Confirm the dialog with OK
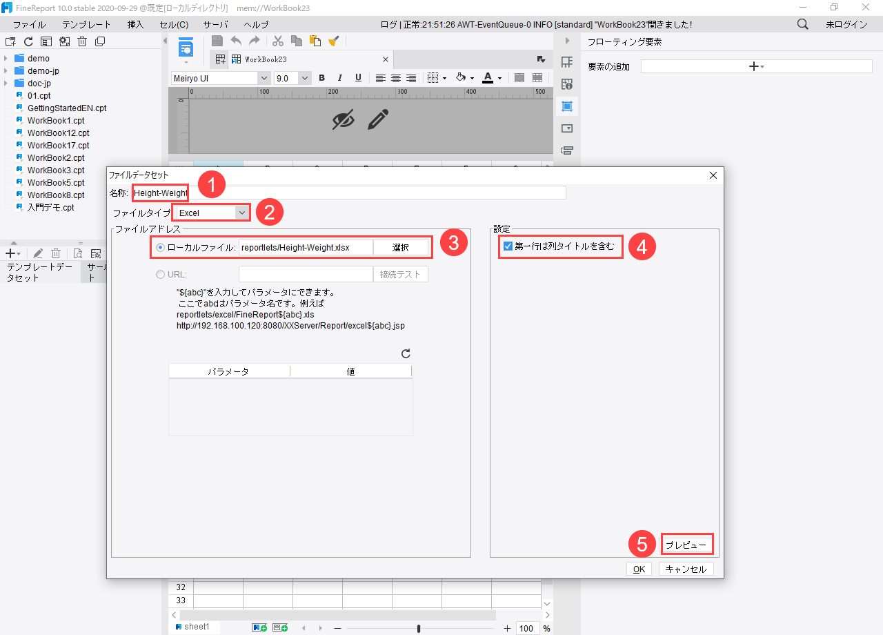 (639, 569)
